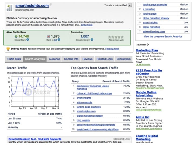Viewport: 194px width, 146px height.
Task: Click 1,007 Sites Linking In number
Action: (x=84, y=36)
